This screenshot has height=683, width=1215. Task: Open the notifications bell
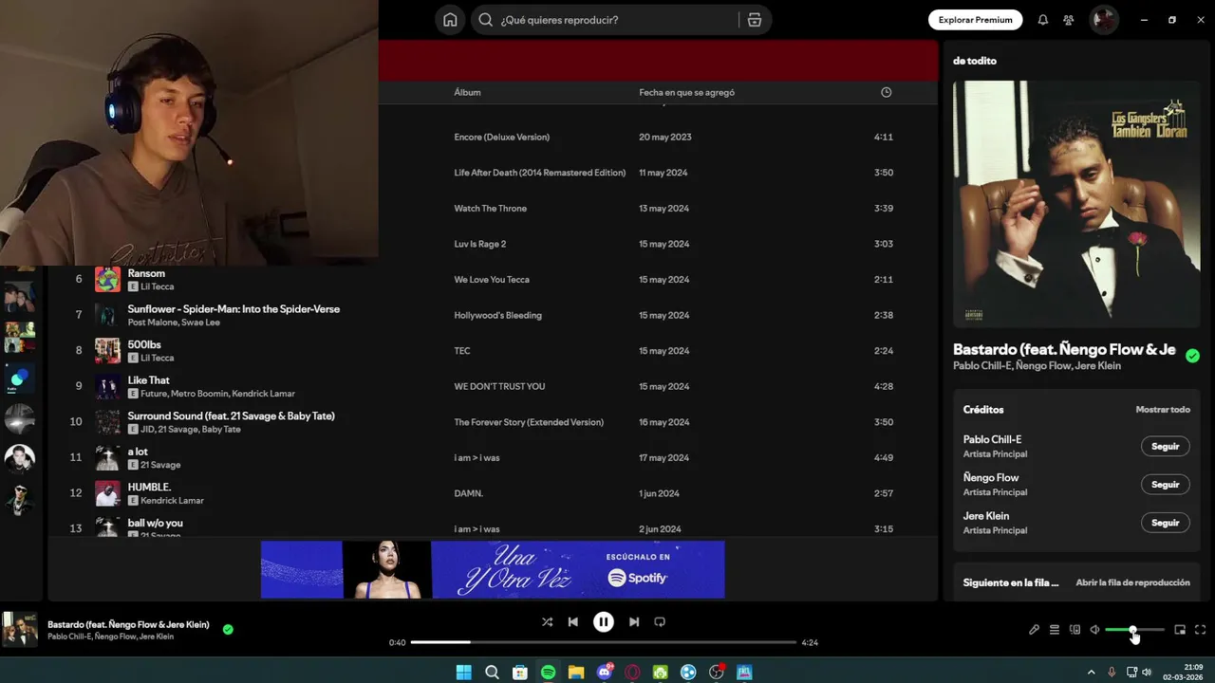coord(1043,20)
